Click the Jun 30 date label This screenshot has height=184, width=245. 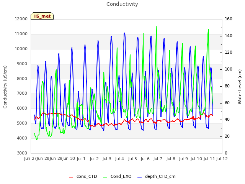click(x=69, y=159)
